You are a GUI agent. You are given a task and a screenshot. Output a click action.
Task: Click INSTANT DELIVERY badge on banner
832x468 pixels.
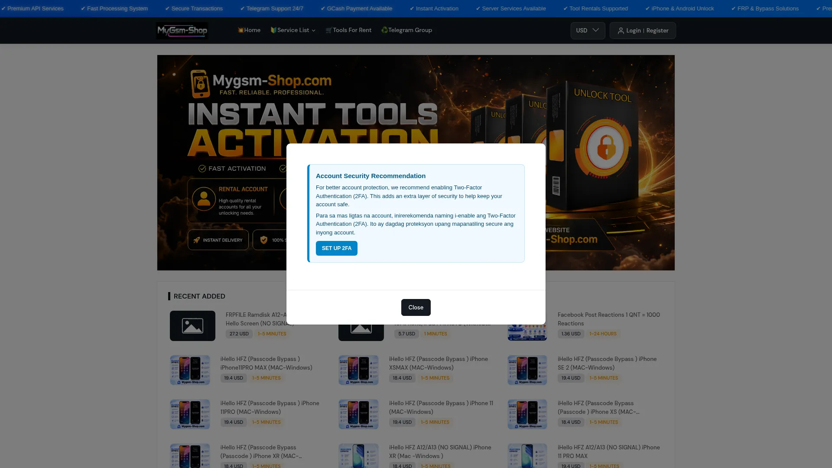[x=218, y=240]
